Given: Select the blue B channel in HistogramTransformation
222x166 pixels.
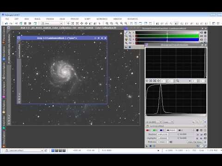Looking at the screenshot, I should coord(161,130).
